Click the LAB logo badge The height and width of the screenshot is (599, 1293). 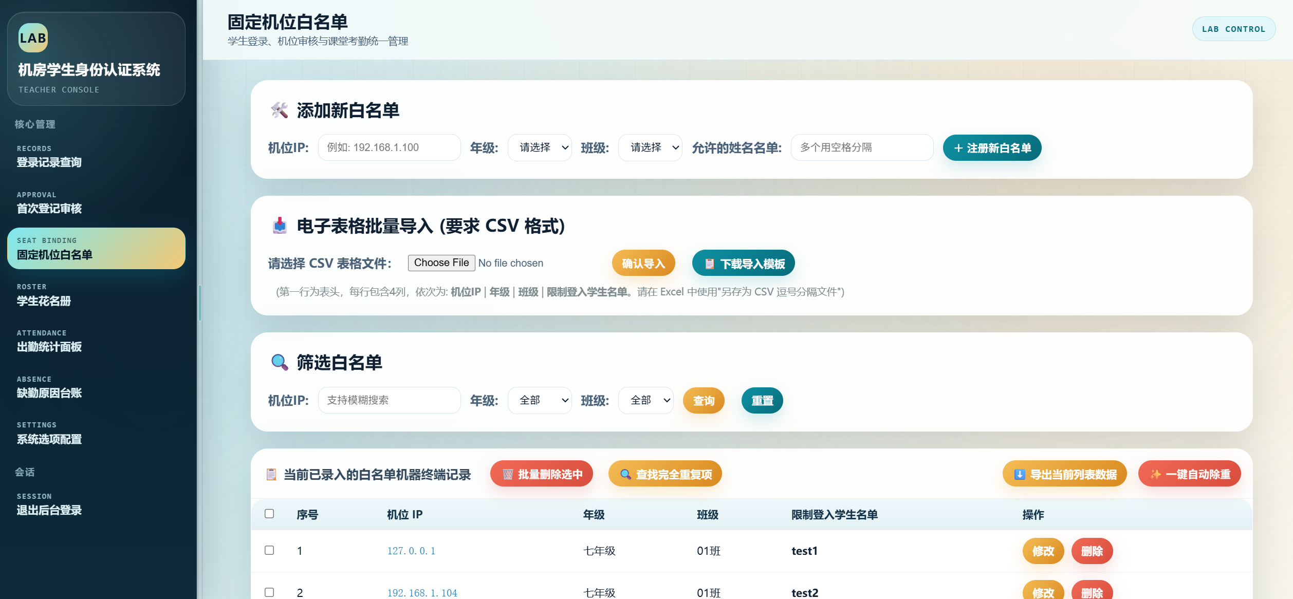33,38
